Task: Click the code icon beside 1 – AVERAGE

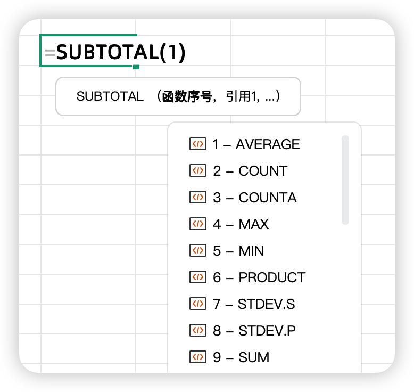Action: tap(197, 144)
